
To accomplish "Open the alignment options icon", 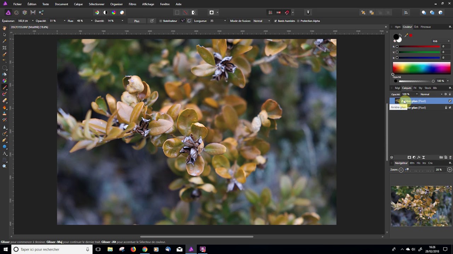I will (406, 12).
